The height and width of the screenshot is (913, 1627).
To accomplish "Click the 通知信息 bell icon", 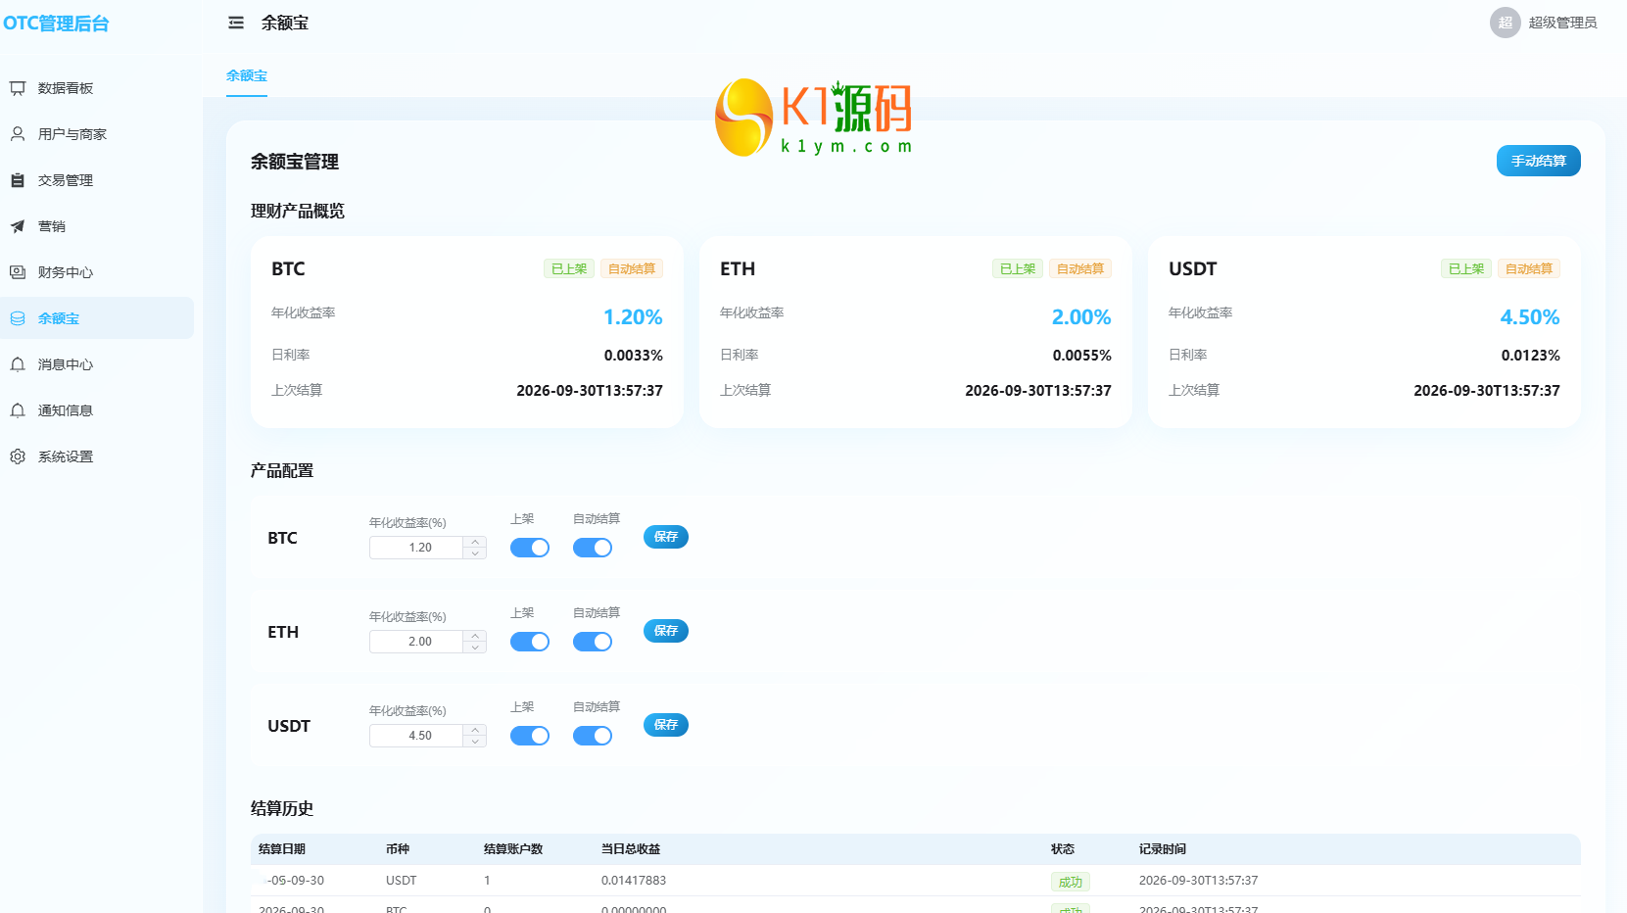I will pos(18,410).
